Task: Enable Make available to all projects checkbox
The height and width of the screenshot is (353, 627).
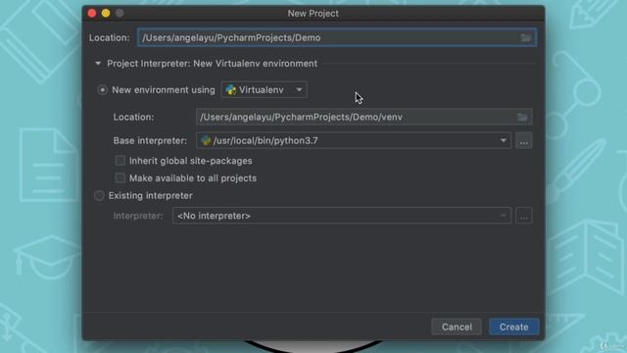Action: coord(120,178)
